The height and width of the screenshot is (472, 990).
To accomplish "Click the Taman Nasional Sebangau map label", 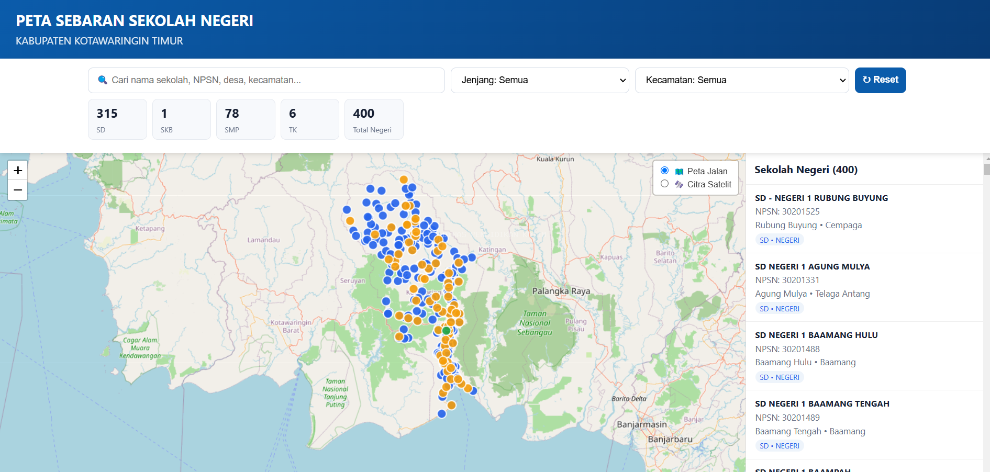I will pyautogui.click(x=535, y=323).
